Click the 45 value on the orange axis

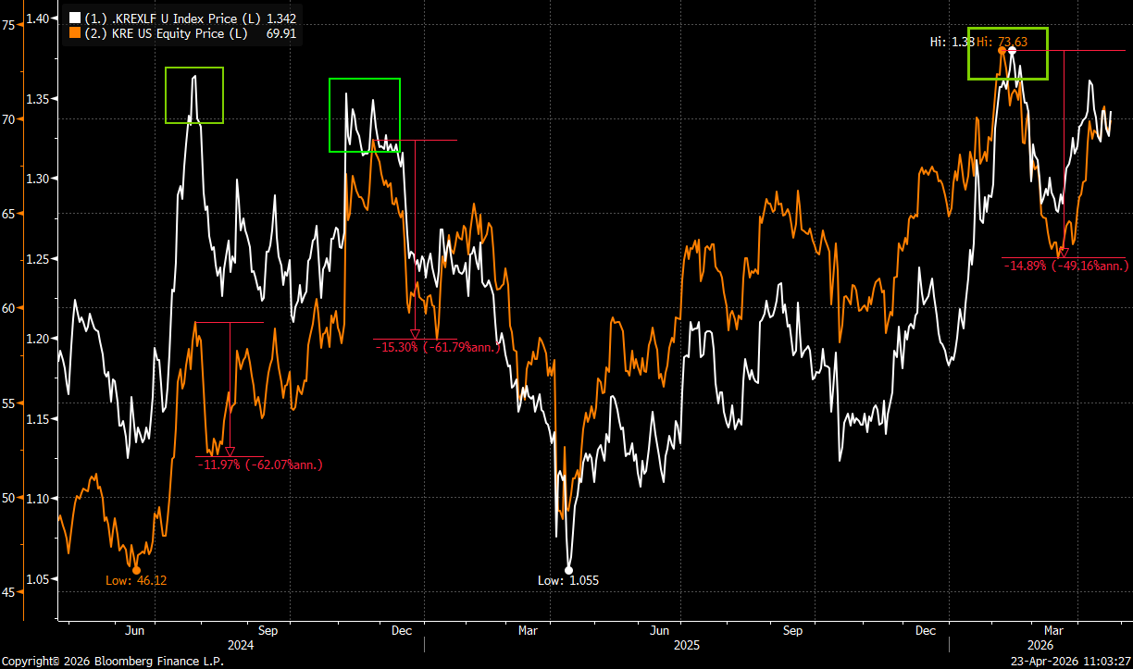pos(7,592)
